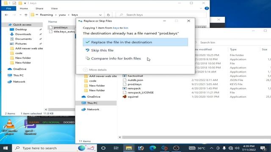Select This PC in bin navigation pane
The height and width of the screenshot is (152, 271).
[x=92, y=103]
